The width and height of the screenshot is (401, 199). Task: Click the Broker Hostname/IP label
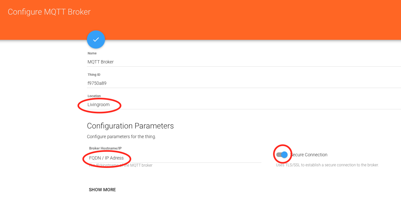point(105,148)
